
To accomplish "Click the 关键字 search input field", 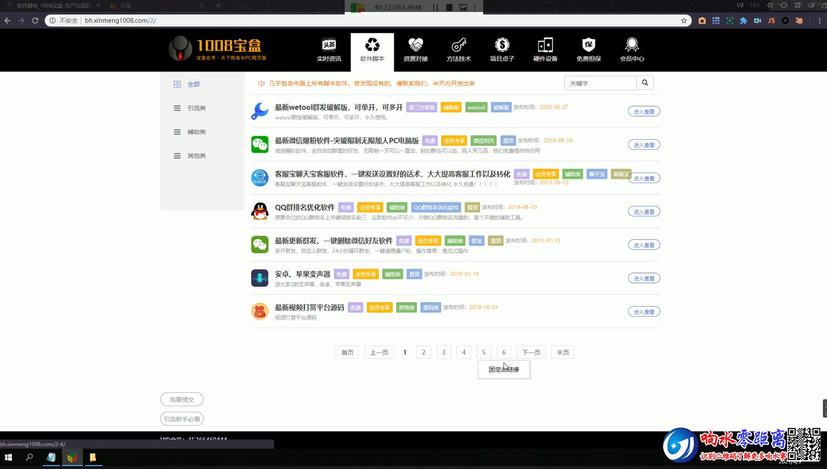I will (600, 83).
